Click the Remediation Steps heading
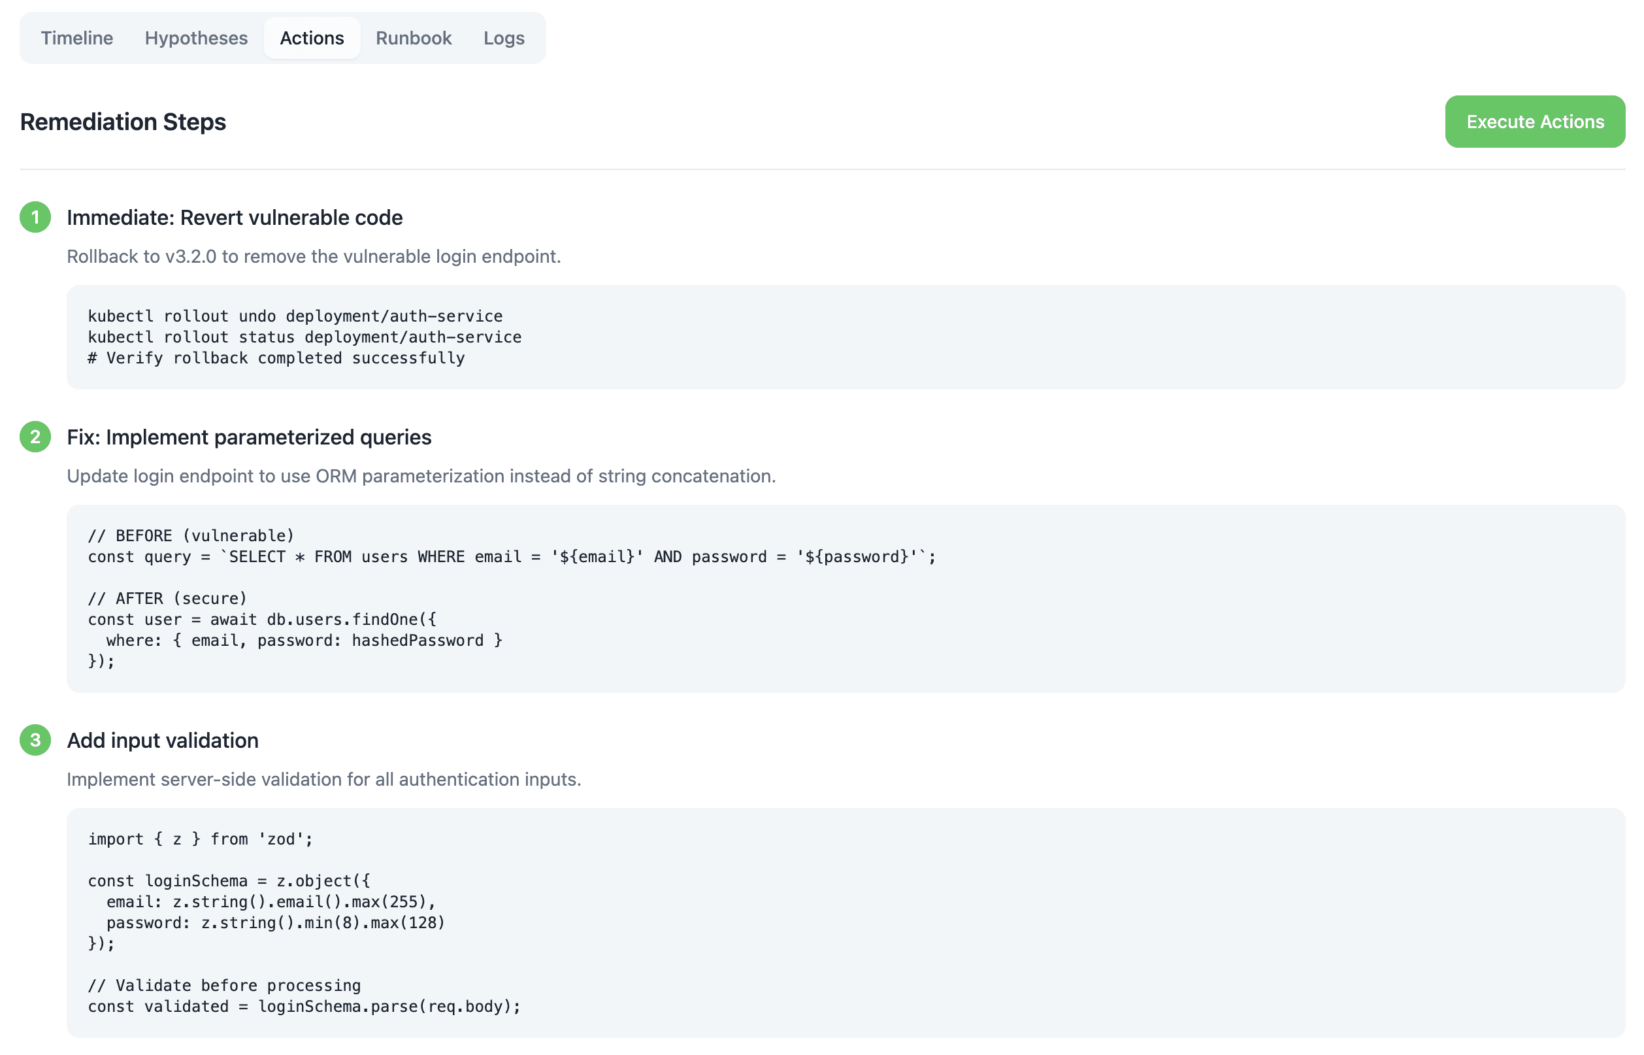1644x1055 pixels. click(123, 122)
